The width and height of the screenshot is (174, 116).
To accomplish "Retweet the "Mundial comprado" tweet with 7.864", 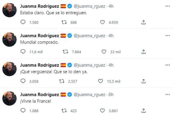I will click(x=65, y=52).
